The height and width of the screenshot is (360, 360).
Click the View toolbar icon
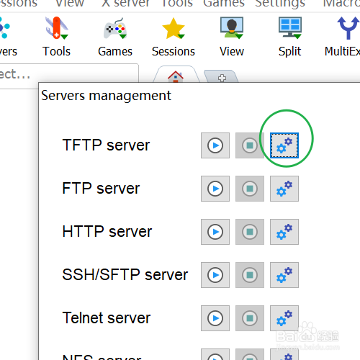click(232, 28)
